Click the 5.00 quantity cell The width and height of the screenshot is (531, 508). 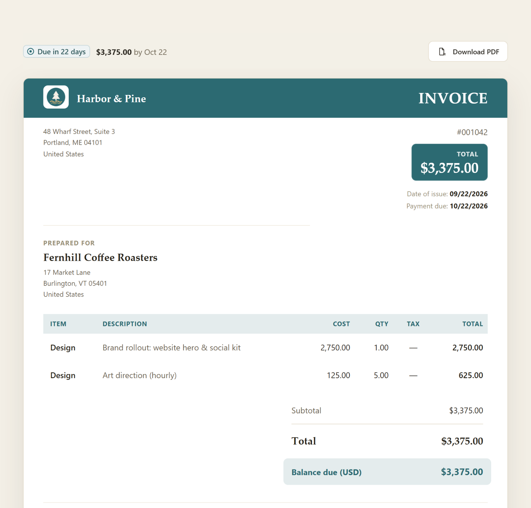click(x=381, y=375)
